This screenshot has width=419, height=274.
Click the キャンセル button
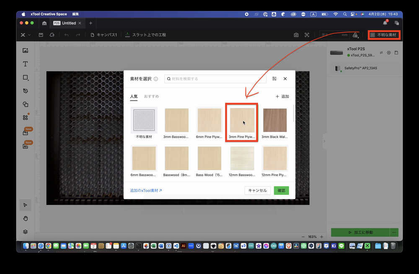[257, 191]
